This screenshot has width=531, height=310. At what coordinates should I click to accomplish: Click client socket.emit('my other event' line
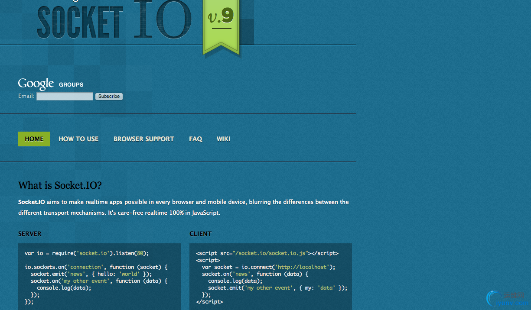(278, 288)
